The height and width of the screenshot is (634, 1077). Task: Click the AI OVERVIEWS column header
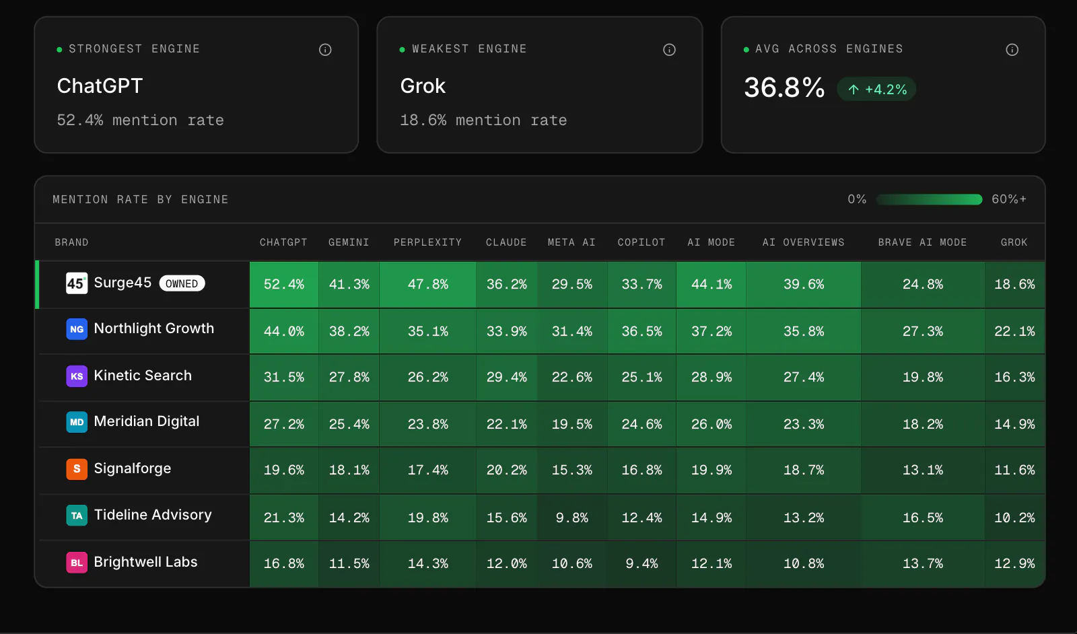pos(803,242)
